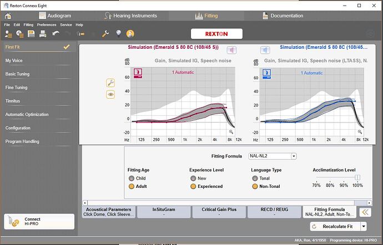Open the Fitting Formula NAL-NL2 dropdown
The image size is (383, 245).
tap(273, 156)
